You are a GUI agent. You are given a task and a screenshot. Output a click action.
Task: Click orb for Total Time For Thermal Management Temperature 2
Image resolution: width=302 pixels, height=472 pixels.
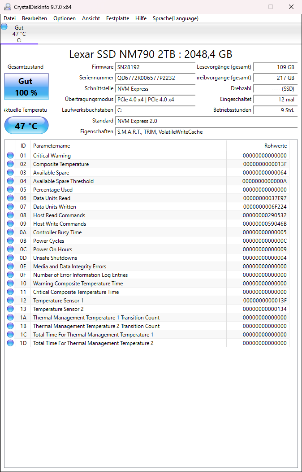[x=10, y=343]
